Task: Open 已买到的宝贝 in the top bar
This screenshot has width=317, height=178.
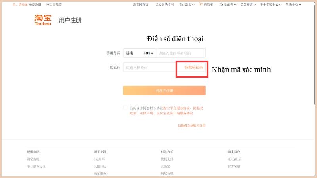Action: click(x=164, y=4)
